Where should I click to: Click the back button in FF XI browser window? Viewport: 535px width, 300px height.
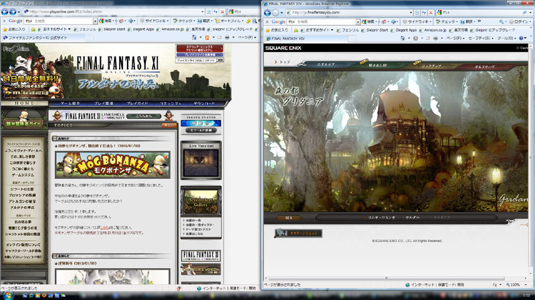click(x=5, y=12)
